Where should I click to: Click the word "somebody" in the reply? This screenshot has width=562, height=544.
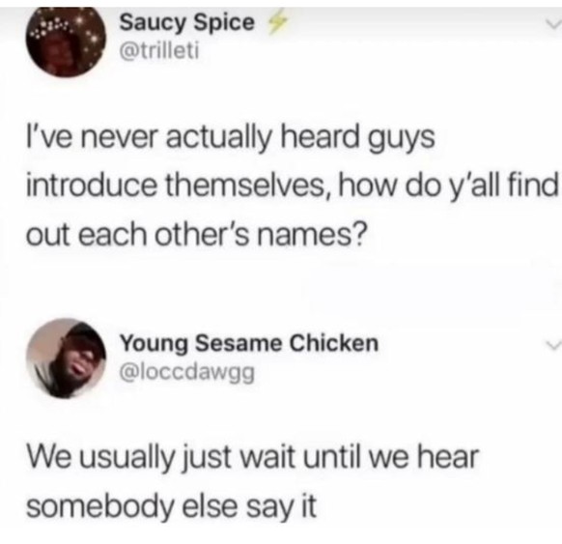100,507
